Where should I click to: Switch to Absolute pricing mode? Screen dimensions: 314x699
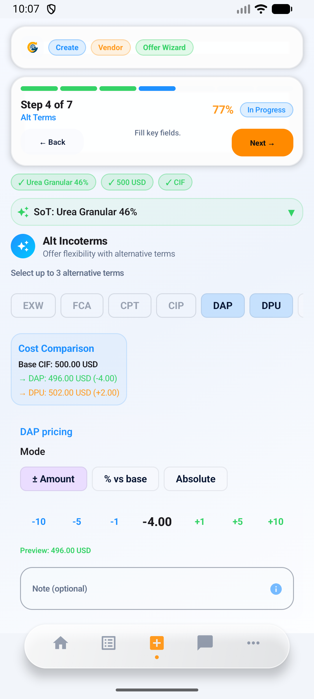click(195, 479)
